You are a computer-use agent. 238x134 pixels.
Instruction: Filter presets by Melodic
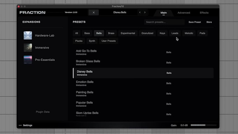point(189,33)
